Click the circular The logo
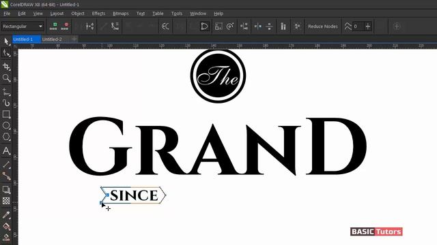This screenshot has width=437, height=245. tap(218, 76)
